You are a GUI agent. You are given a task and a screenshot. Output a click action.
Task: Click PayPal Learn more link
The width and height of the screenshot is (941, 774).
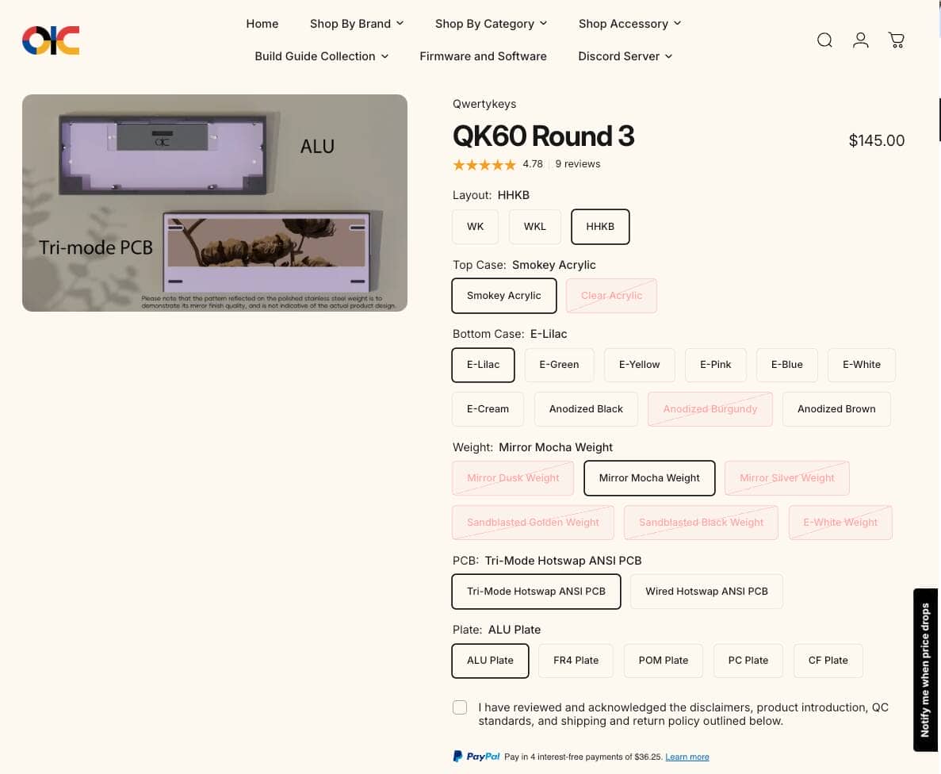click(687, 757)
